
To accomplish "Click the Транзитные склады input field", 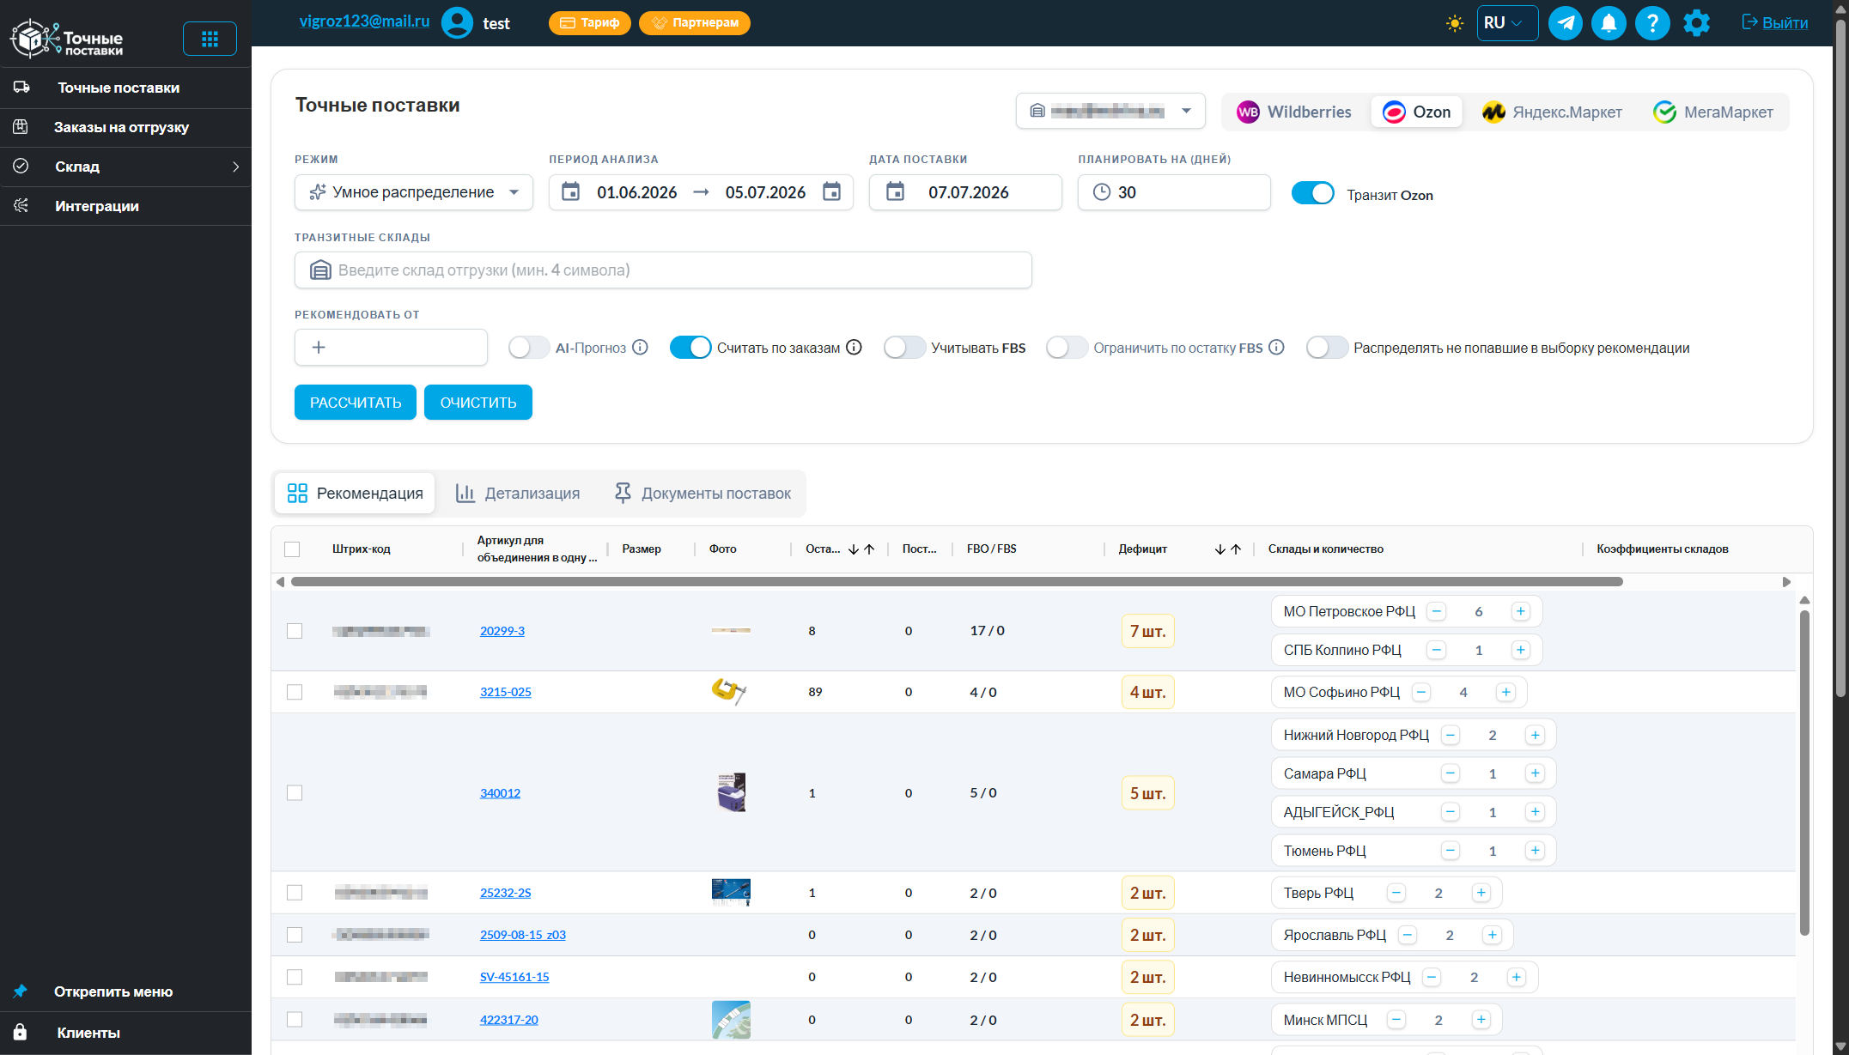I will click(x=663, y=270).
